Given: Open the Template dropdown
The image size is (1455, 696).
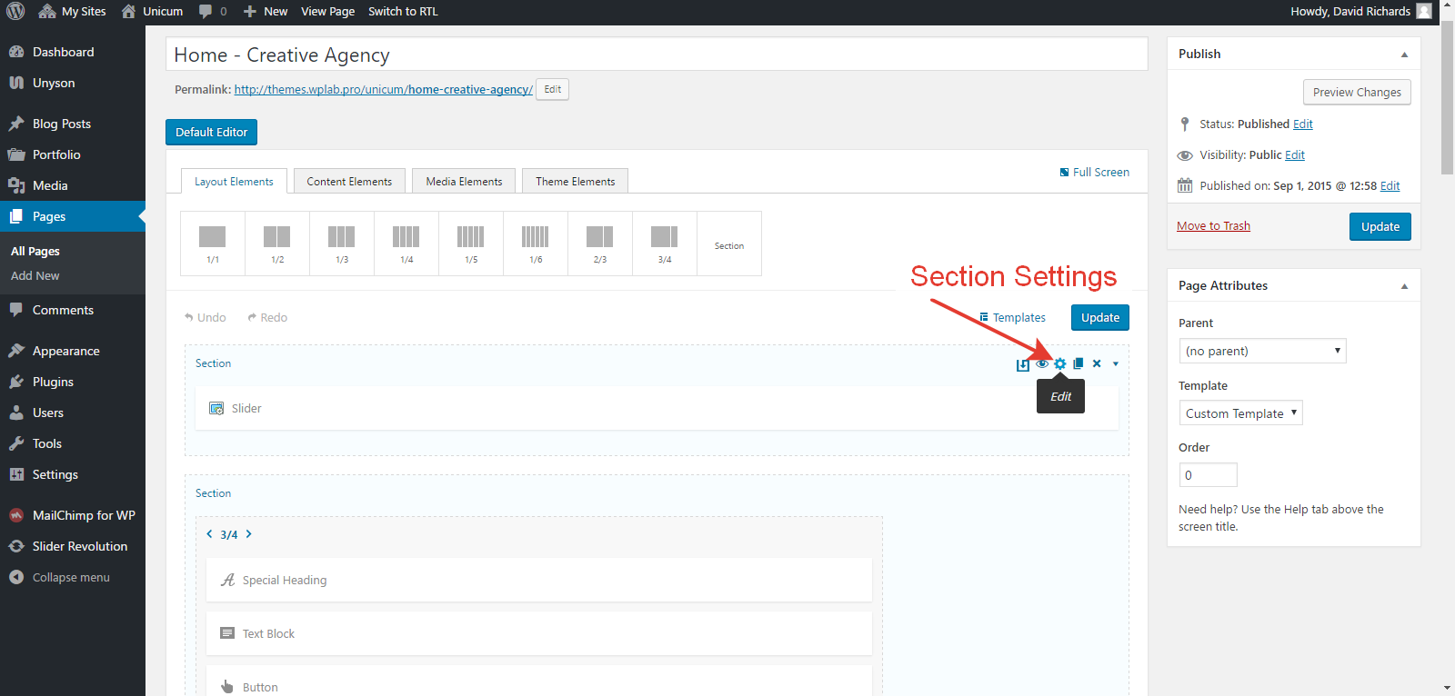Looking at the screenshot, I should [1241, 413].
